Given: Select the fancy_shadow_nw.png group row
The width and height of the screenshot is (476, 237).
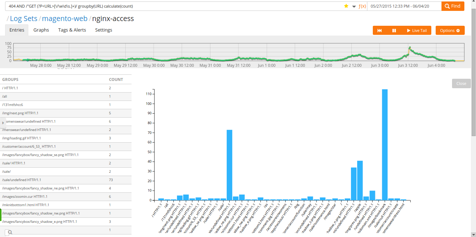Looking at the screenshot, I should (66, 213).
